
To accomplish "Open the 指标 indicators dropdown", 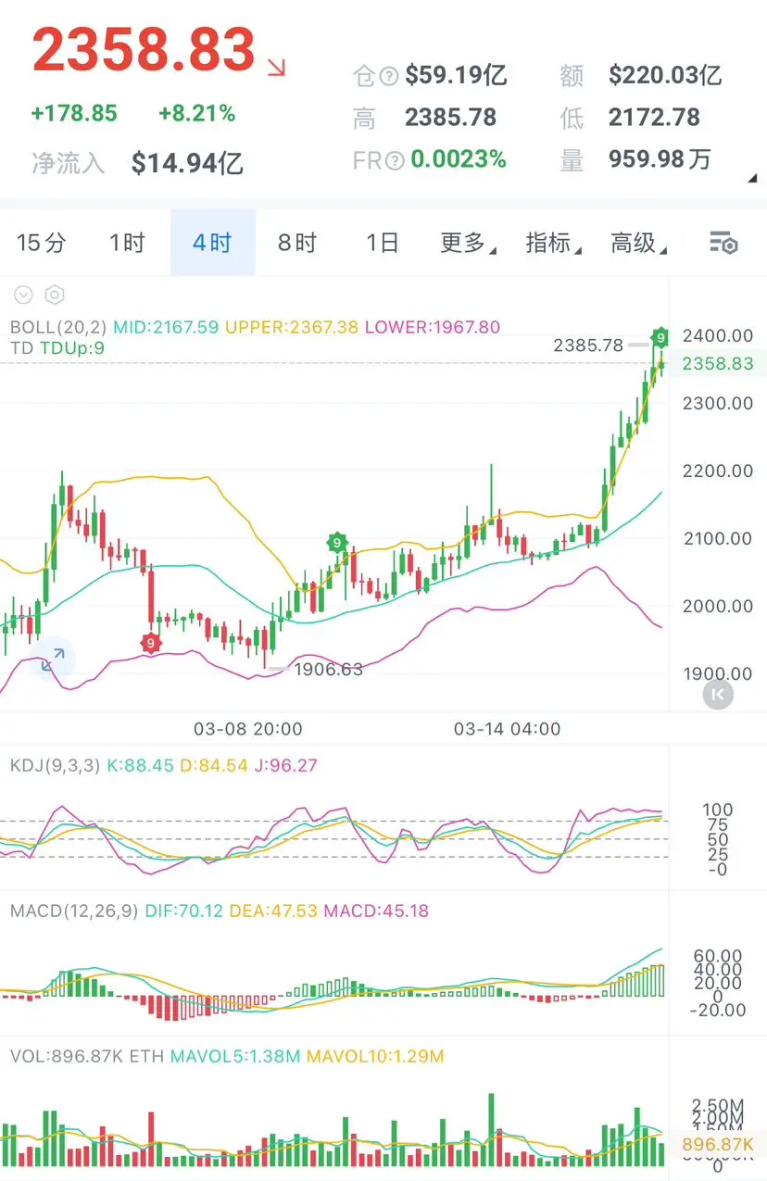I will coord(553,244).
